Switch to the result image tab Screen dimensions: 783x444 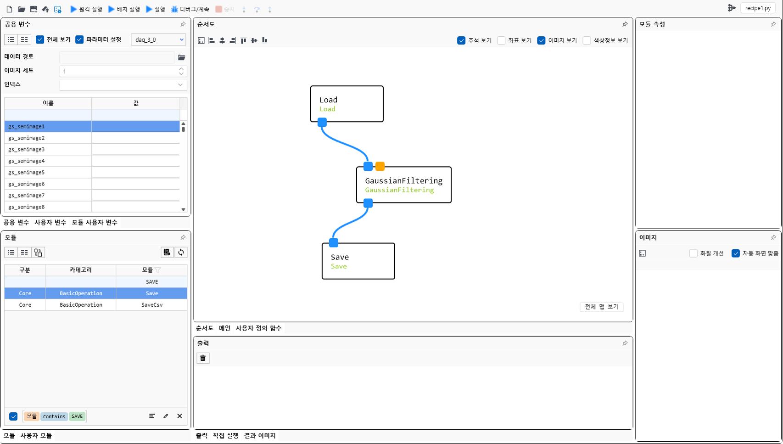(260, 436)
